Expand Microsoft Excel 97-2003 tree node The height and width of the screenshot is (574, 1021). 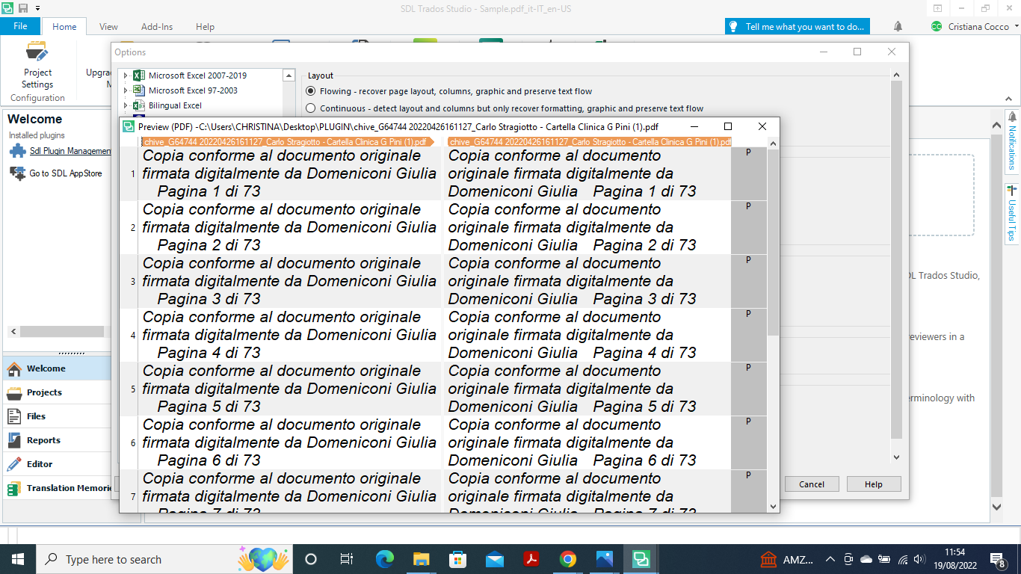pyautogui.click(x=126, y=90)
